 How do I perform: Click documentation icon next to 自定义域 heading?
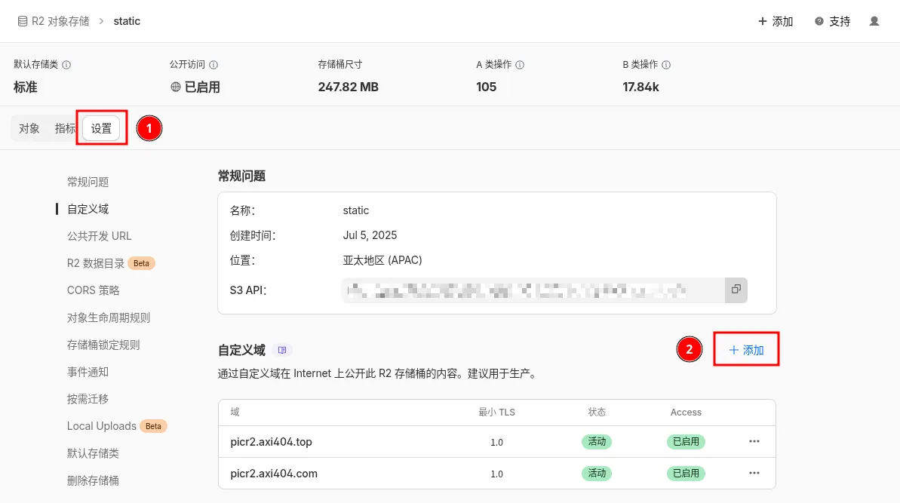(282, 350)
